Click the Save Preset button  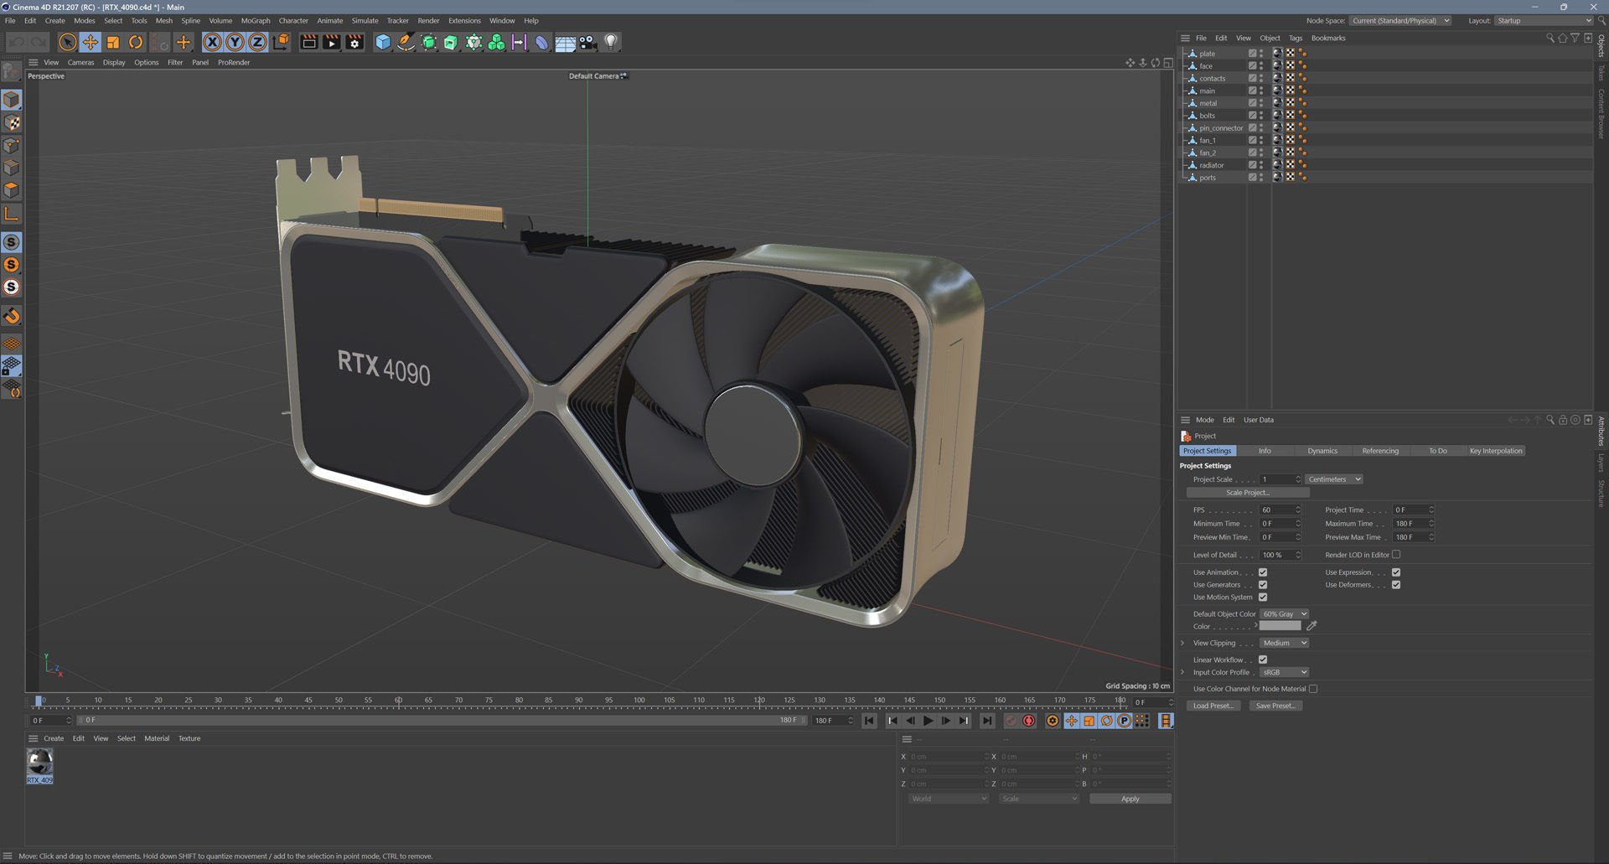point(1275,706)
